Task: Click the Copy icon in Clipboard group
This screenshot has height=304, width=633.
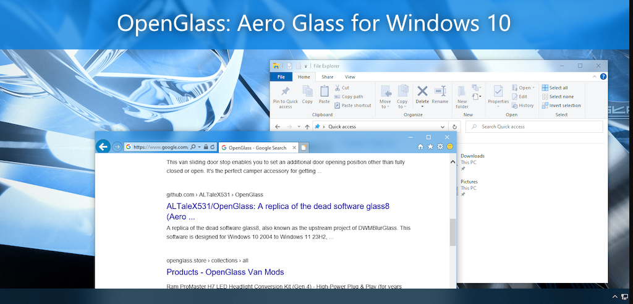Action: click(308, 91)
